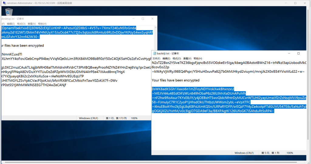Open 编辑(E) menu in desktop.ini window
The image size is (311, 164).
point(11,24)
